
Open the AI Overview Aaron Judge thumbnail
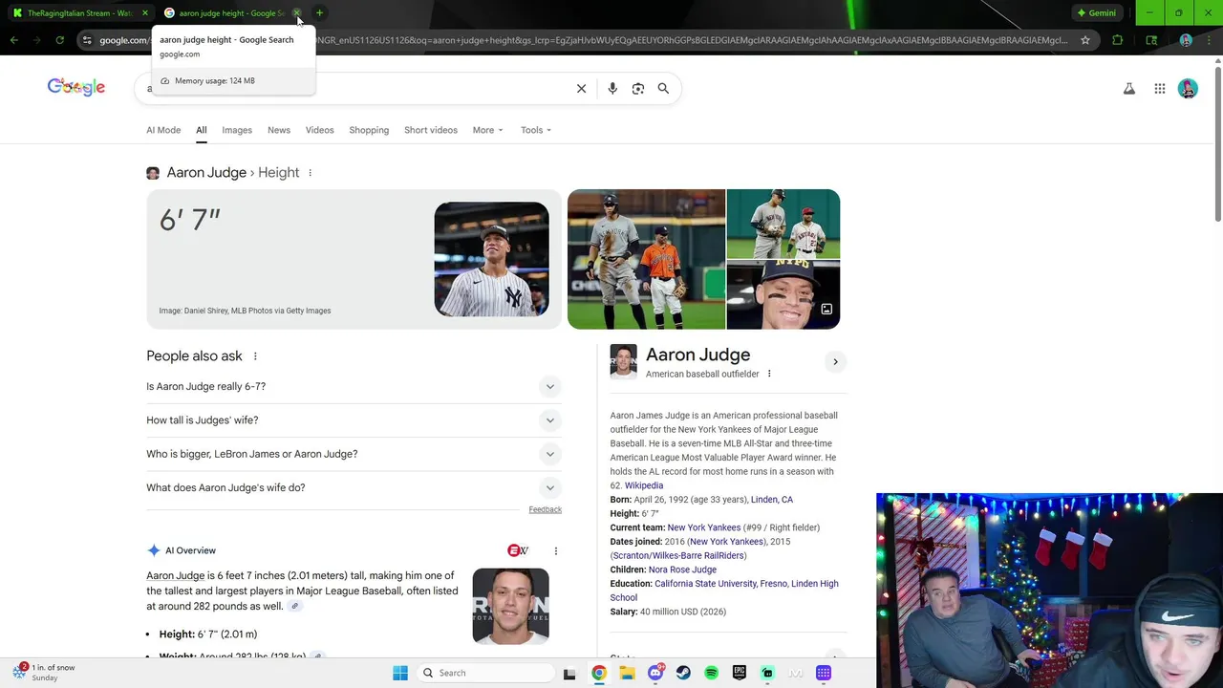(510, 607)
